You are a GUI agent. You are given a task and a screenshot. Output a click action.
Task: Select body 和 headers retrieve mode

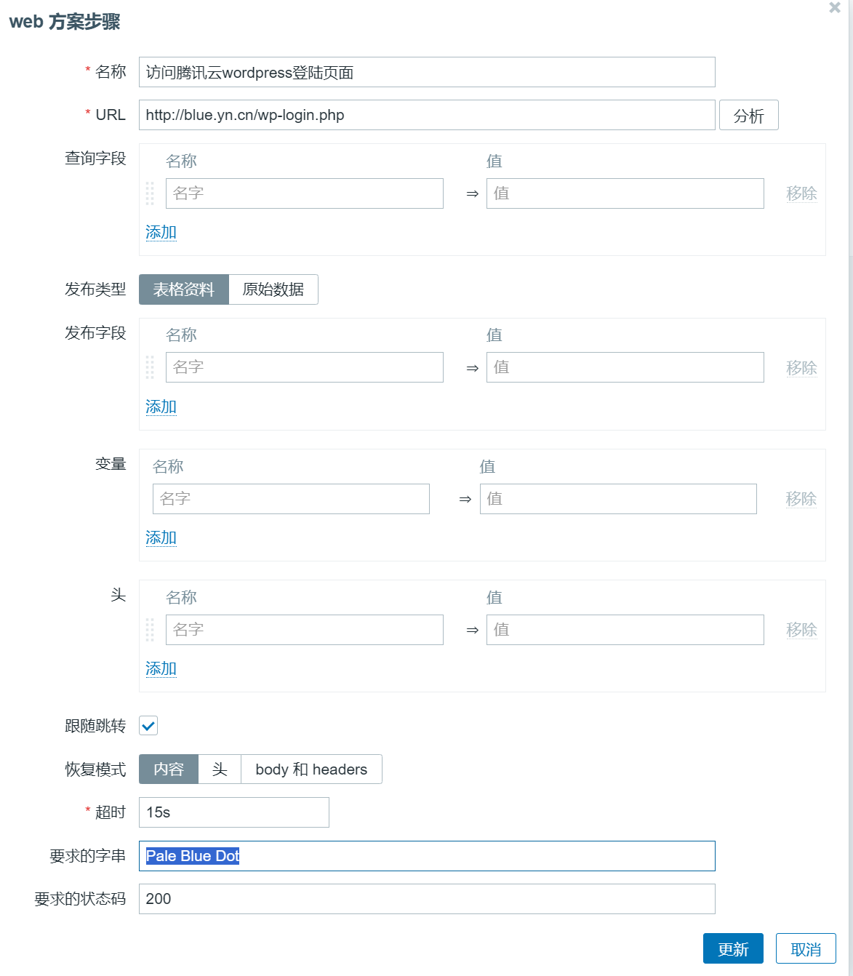pyautogui.click(x=311, y=769)
